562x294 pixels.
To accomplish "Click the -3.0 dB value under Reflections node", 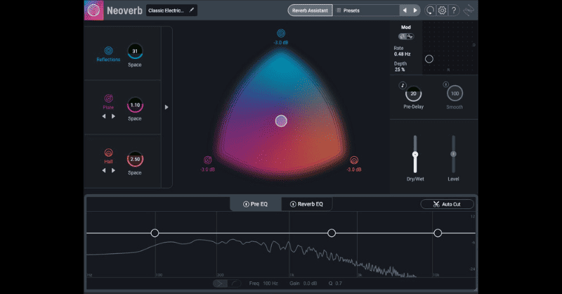I will coord(281,42).
